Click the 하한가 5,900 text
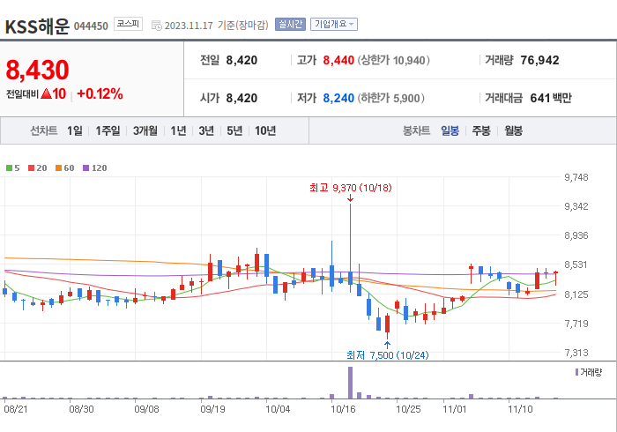This screenshot has height=432, width=617. (391, 98)
